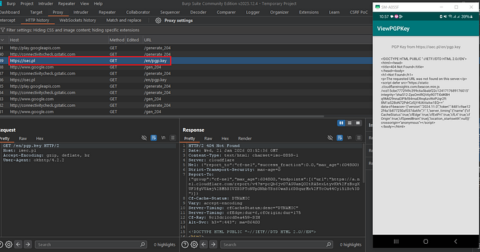Screen dimensions: 480x252
Task: Select side-by-side request/response layout
Action: [341, 123]
